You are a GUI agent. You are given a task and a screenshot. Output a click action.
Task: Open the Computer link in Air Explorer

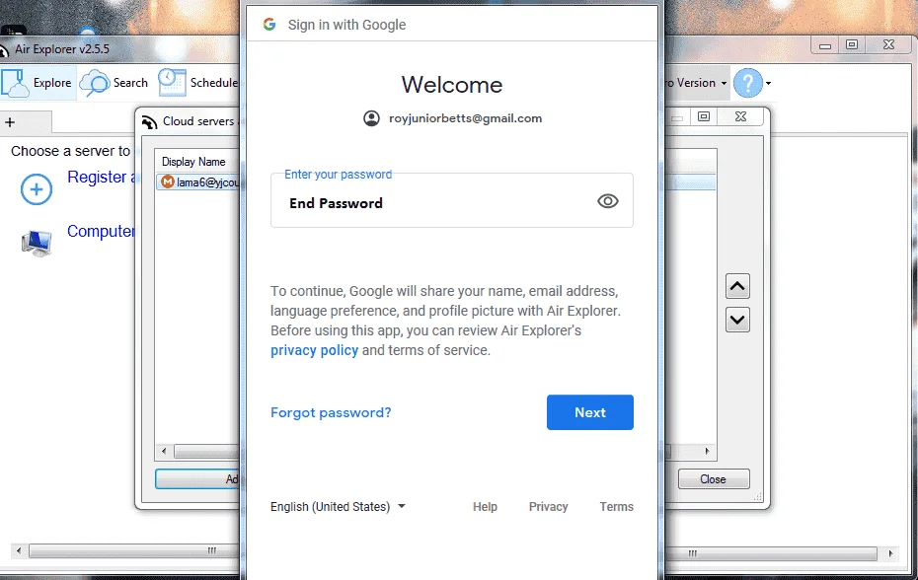click(101, 231)
